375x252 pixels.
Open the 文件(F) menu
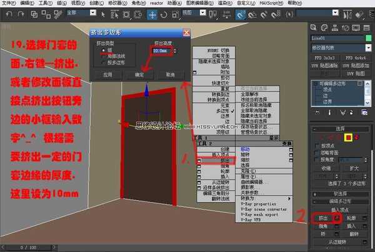[9, 3]
